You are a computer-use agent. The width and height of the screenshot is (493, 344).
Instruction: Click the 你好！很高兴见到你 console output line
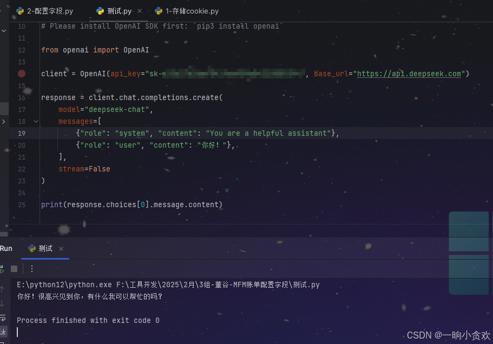[x=90, y=296]
